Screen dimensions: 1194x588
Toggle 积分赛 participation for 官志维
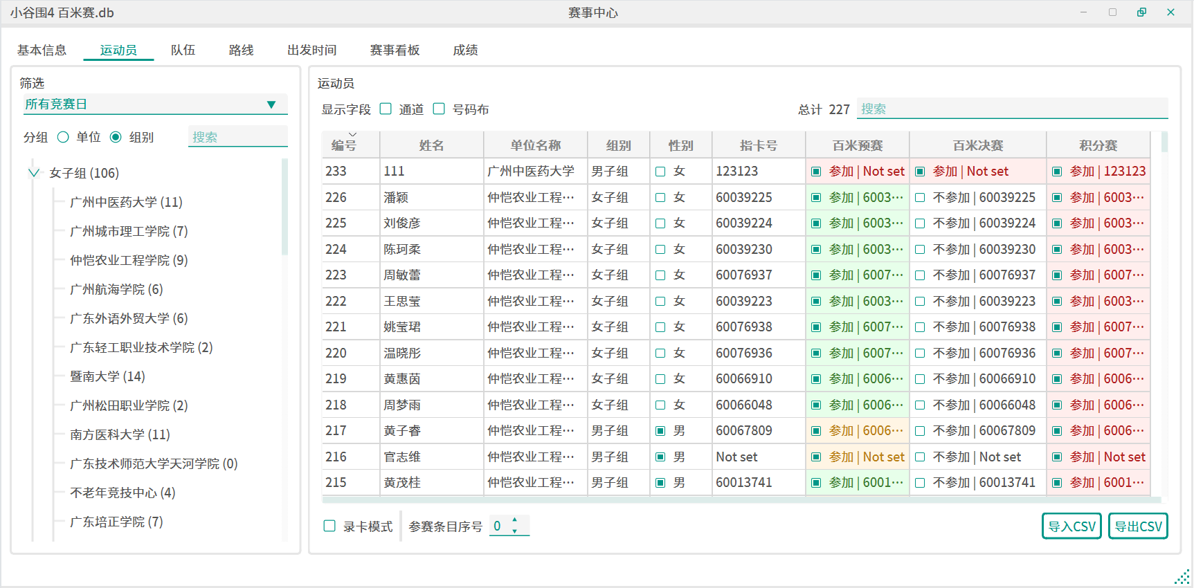(x=1057, y=457)
